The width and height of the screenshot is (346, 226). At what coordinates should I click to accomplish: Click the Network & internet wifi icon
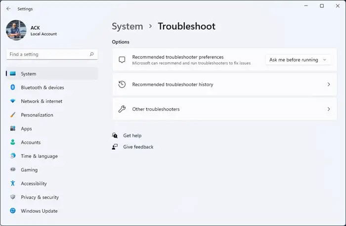pos(13,101)
